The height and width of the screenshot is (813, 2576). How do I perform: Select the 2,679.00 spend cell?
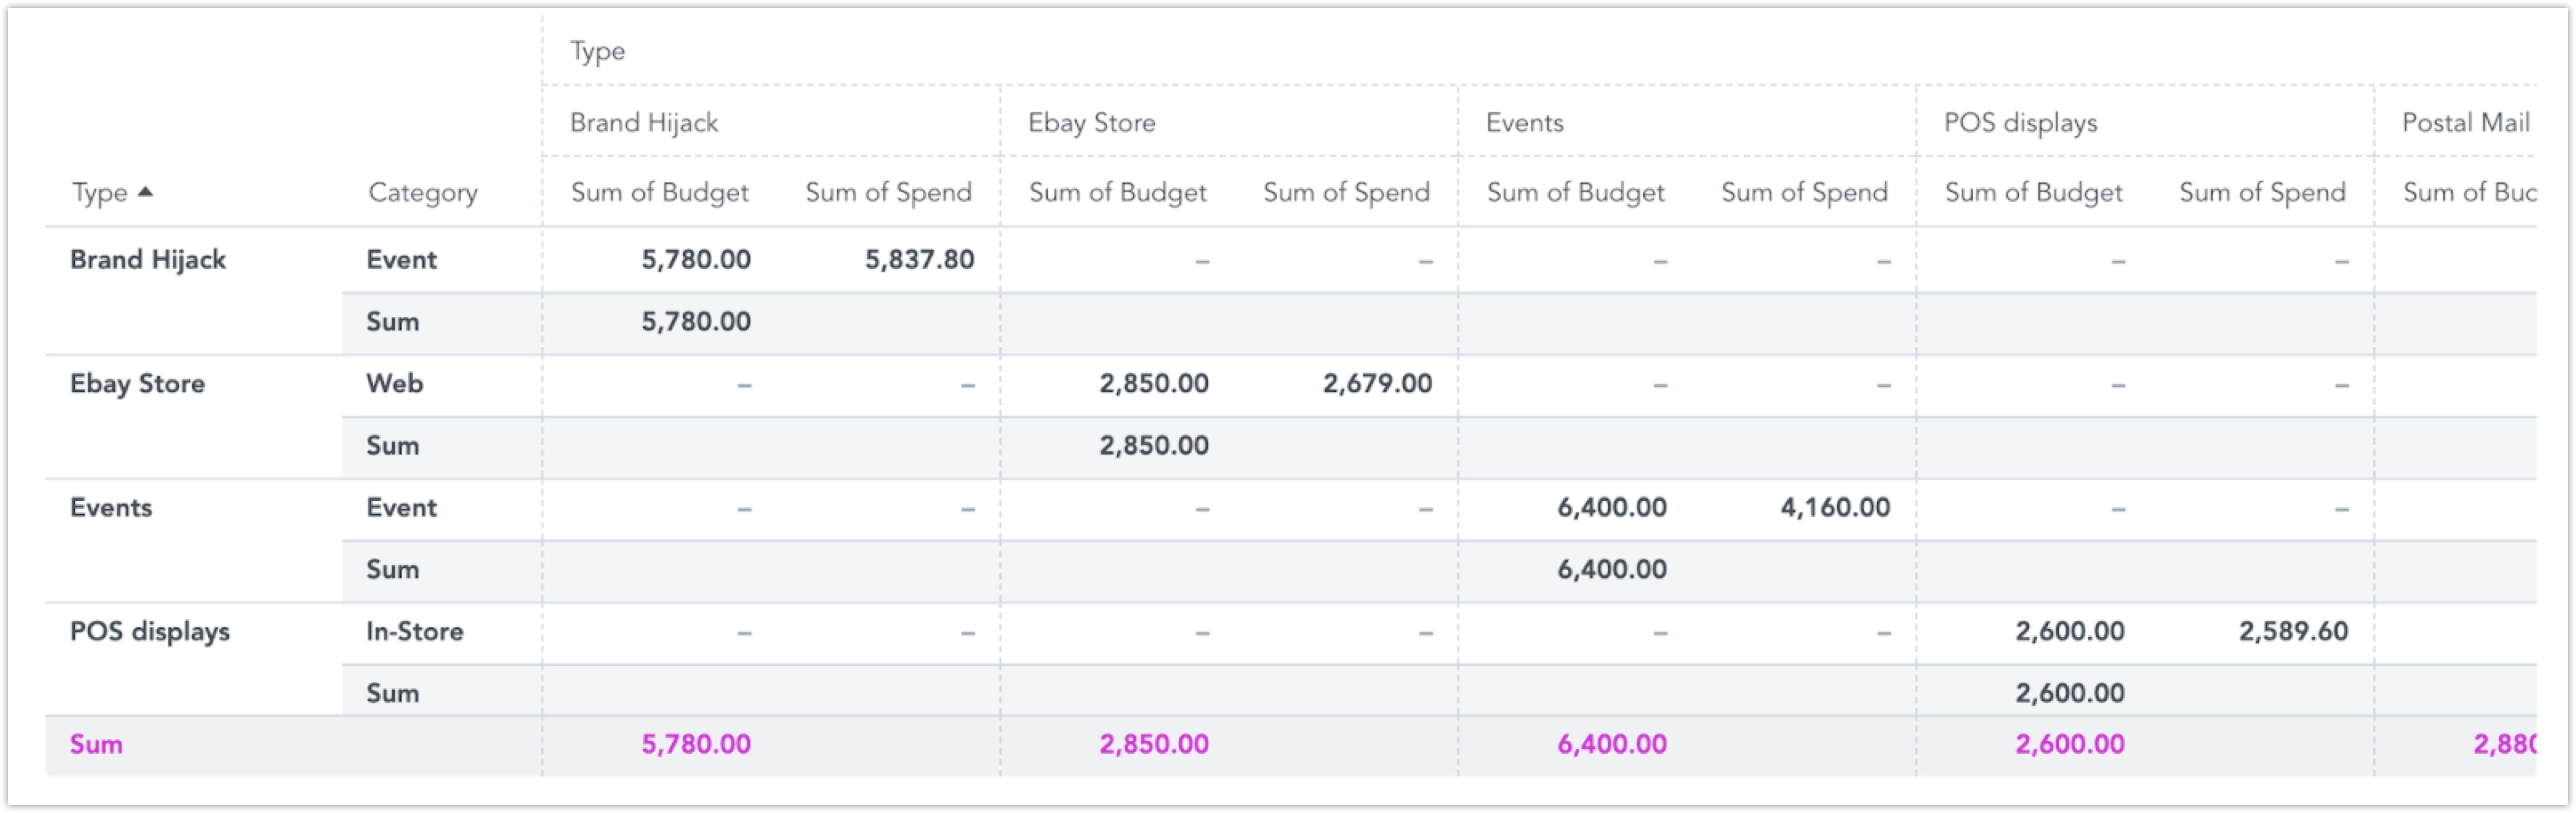coord(1376,384)
